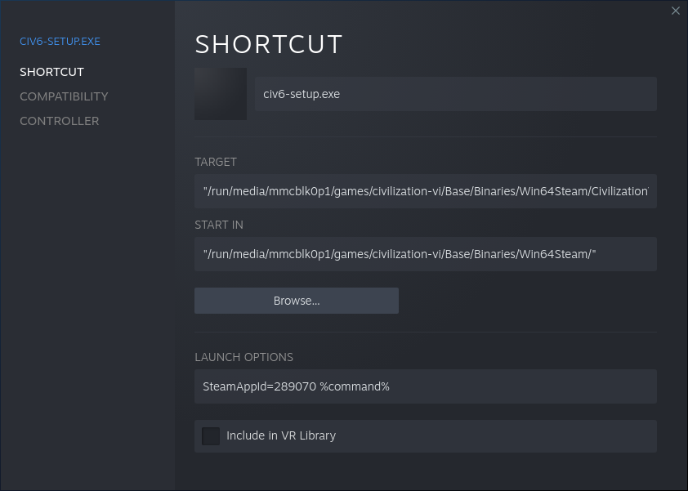The height and width of the screenshot is (491, 688).
Task: Click the SHORTCUT page heading
Action: point(269,44)
